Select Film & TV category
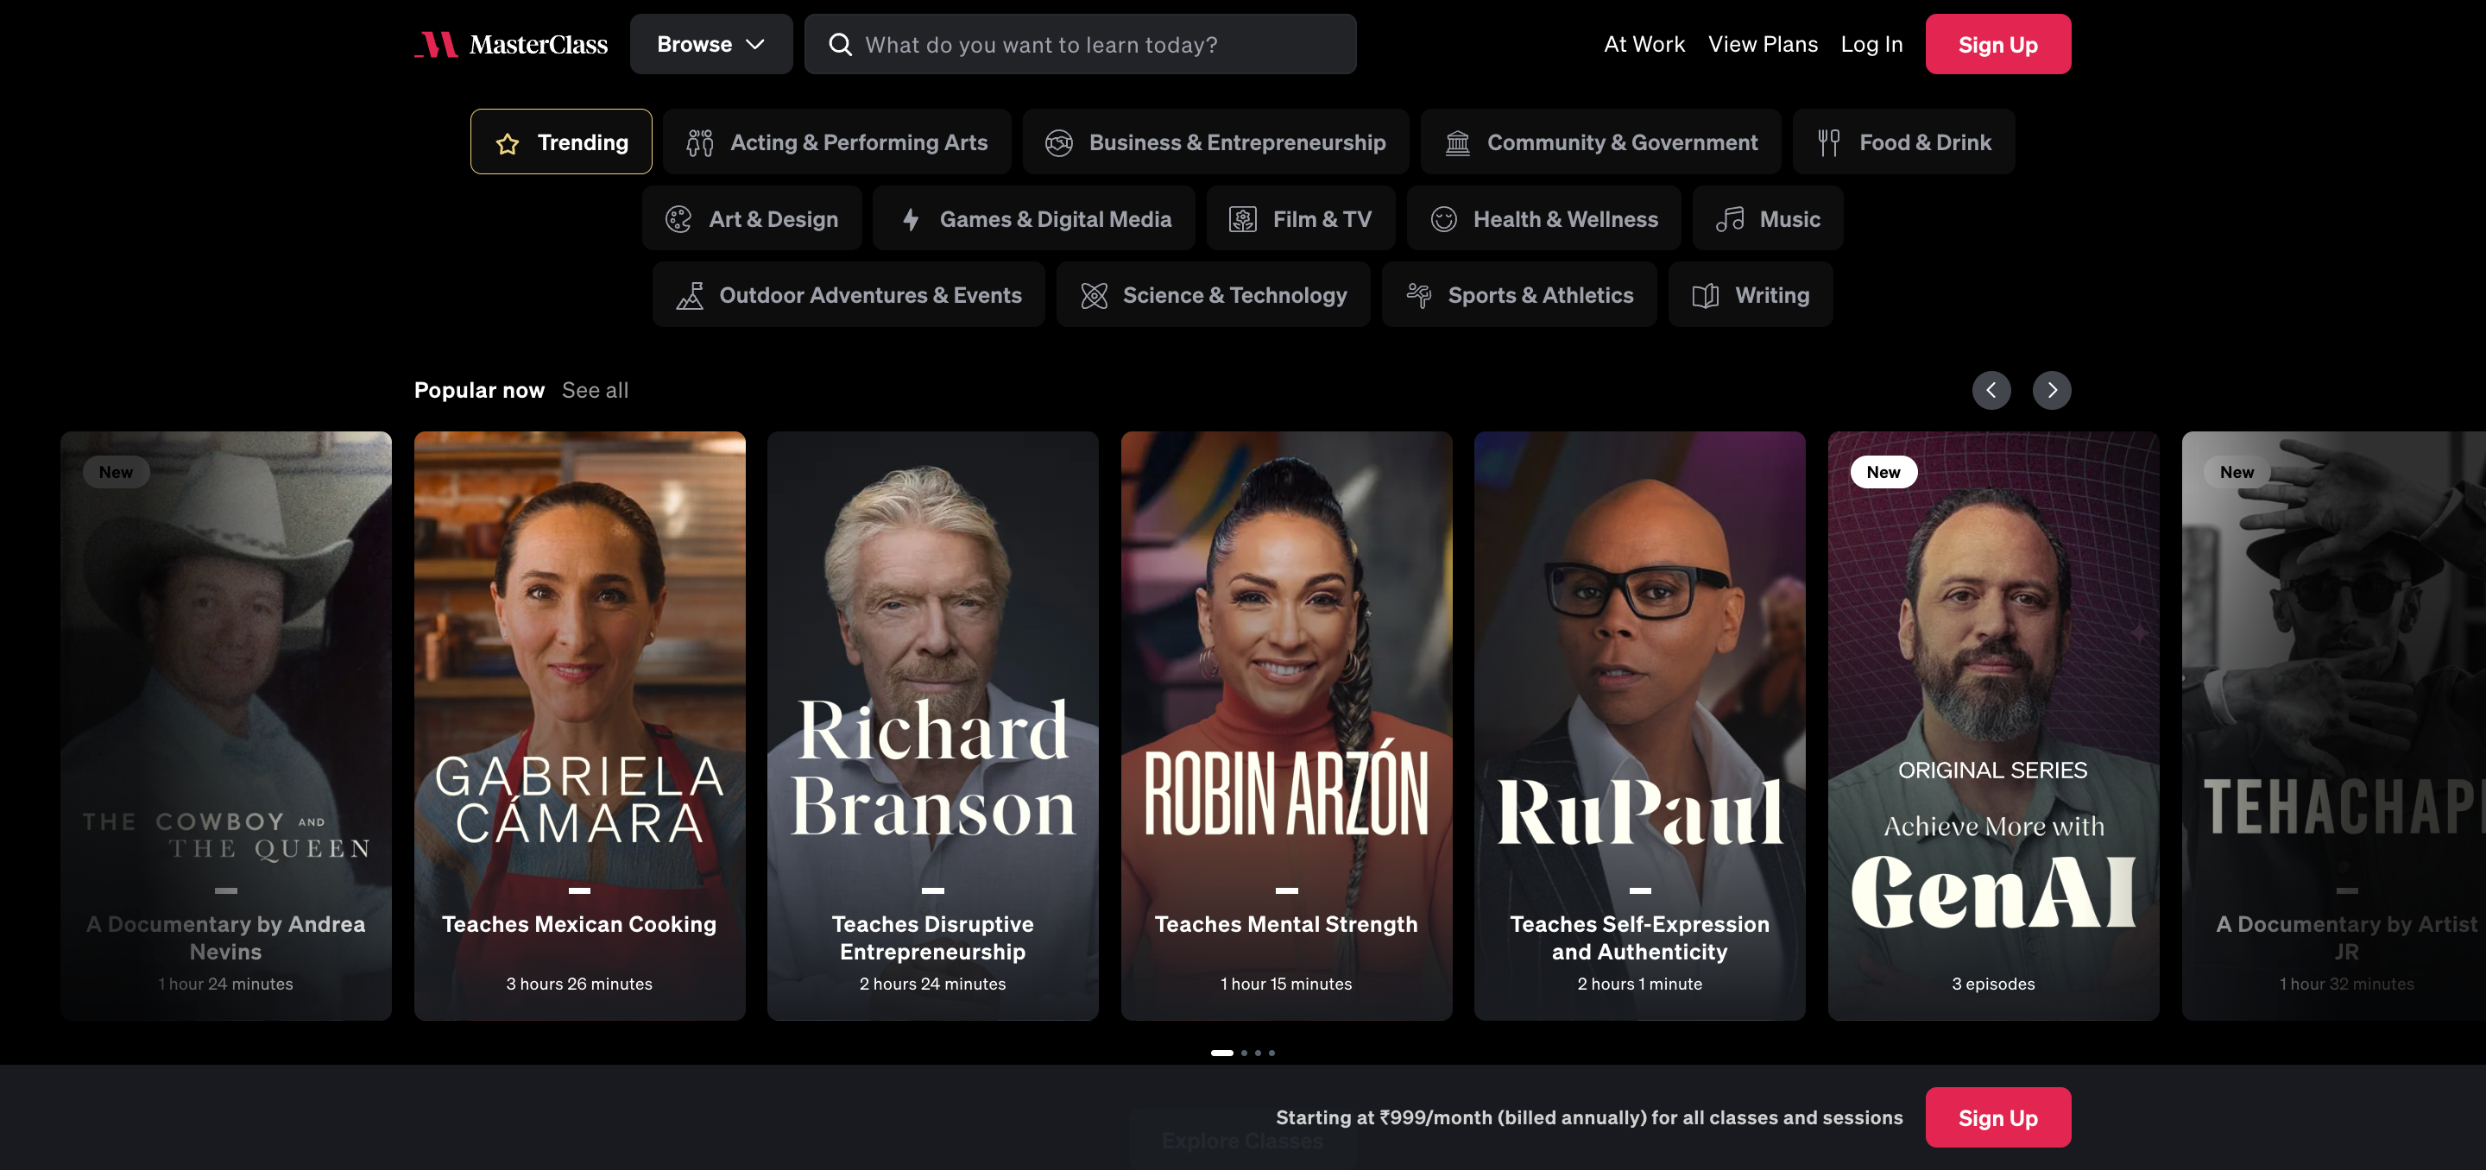 (1300, 219)
